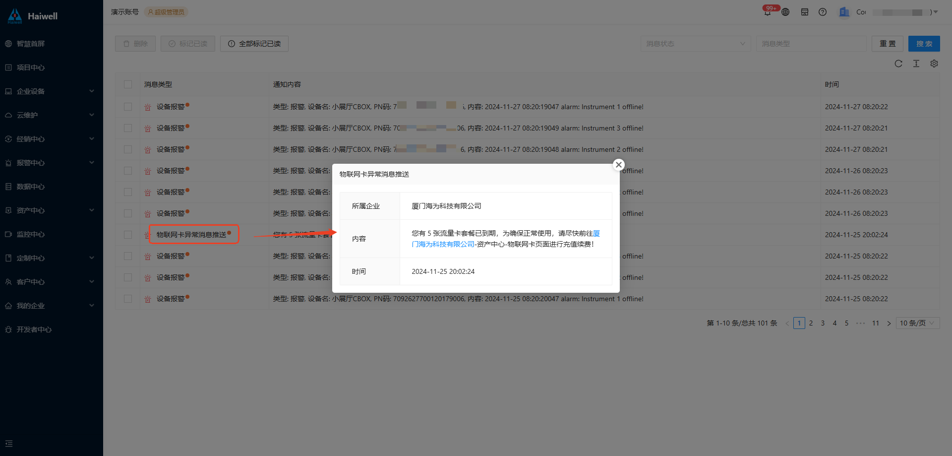This screenshot has height=456, width=952.
Task: Click the globe language icon in header
Action: pyautogui.click(x=785, y=12)
